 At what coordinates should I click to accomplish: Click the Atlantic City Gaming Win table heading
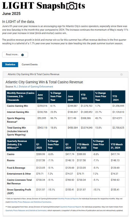pos(44,82)
